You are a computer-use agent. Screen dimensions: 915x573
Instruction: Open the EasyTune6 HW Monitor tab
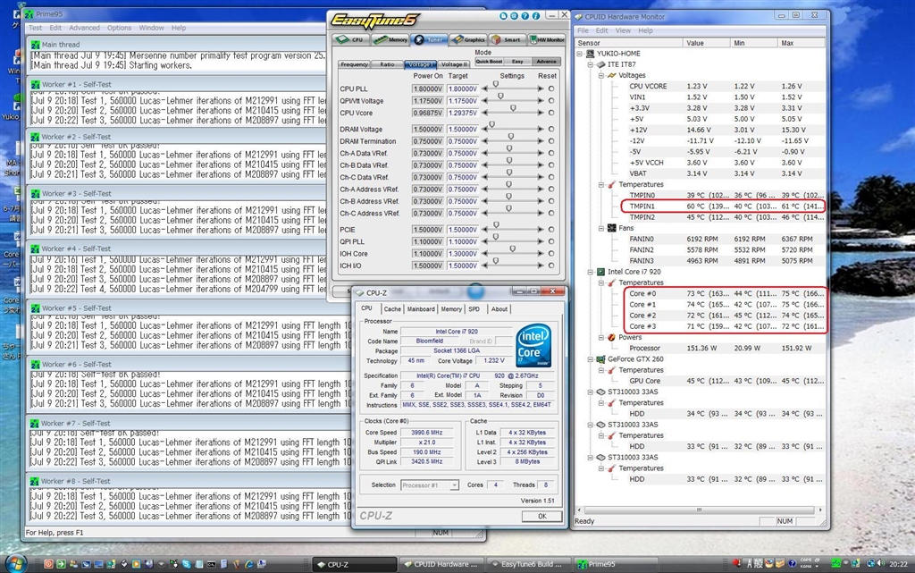pyautogui.click(x=547, y=39)
